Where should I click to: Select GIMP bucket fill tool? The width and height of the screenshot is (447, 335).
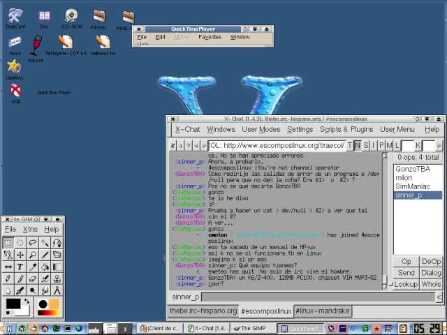[x=45, y=267]
